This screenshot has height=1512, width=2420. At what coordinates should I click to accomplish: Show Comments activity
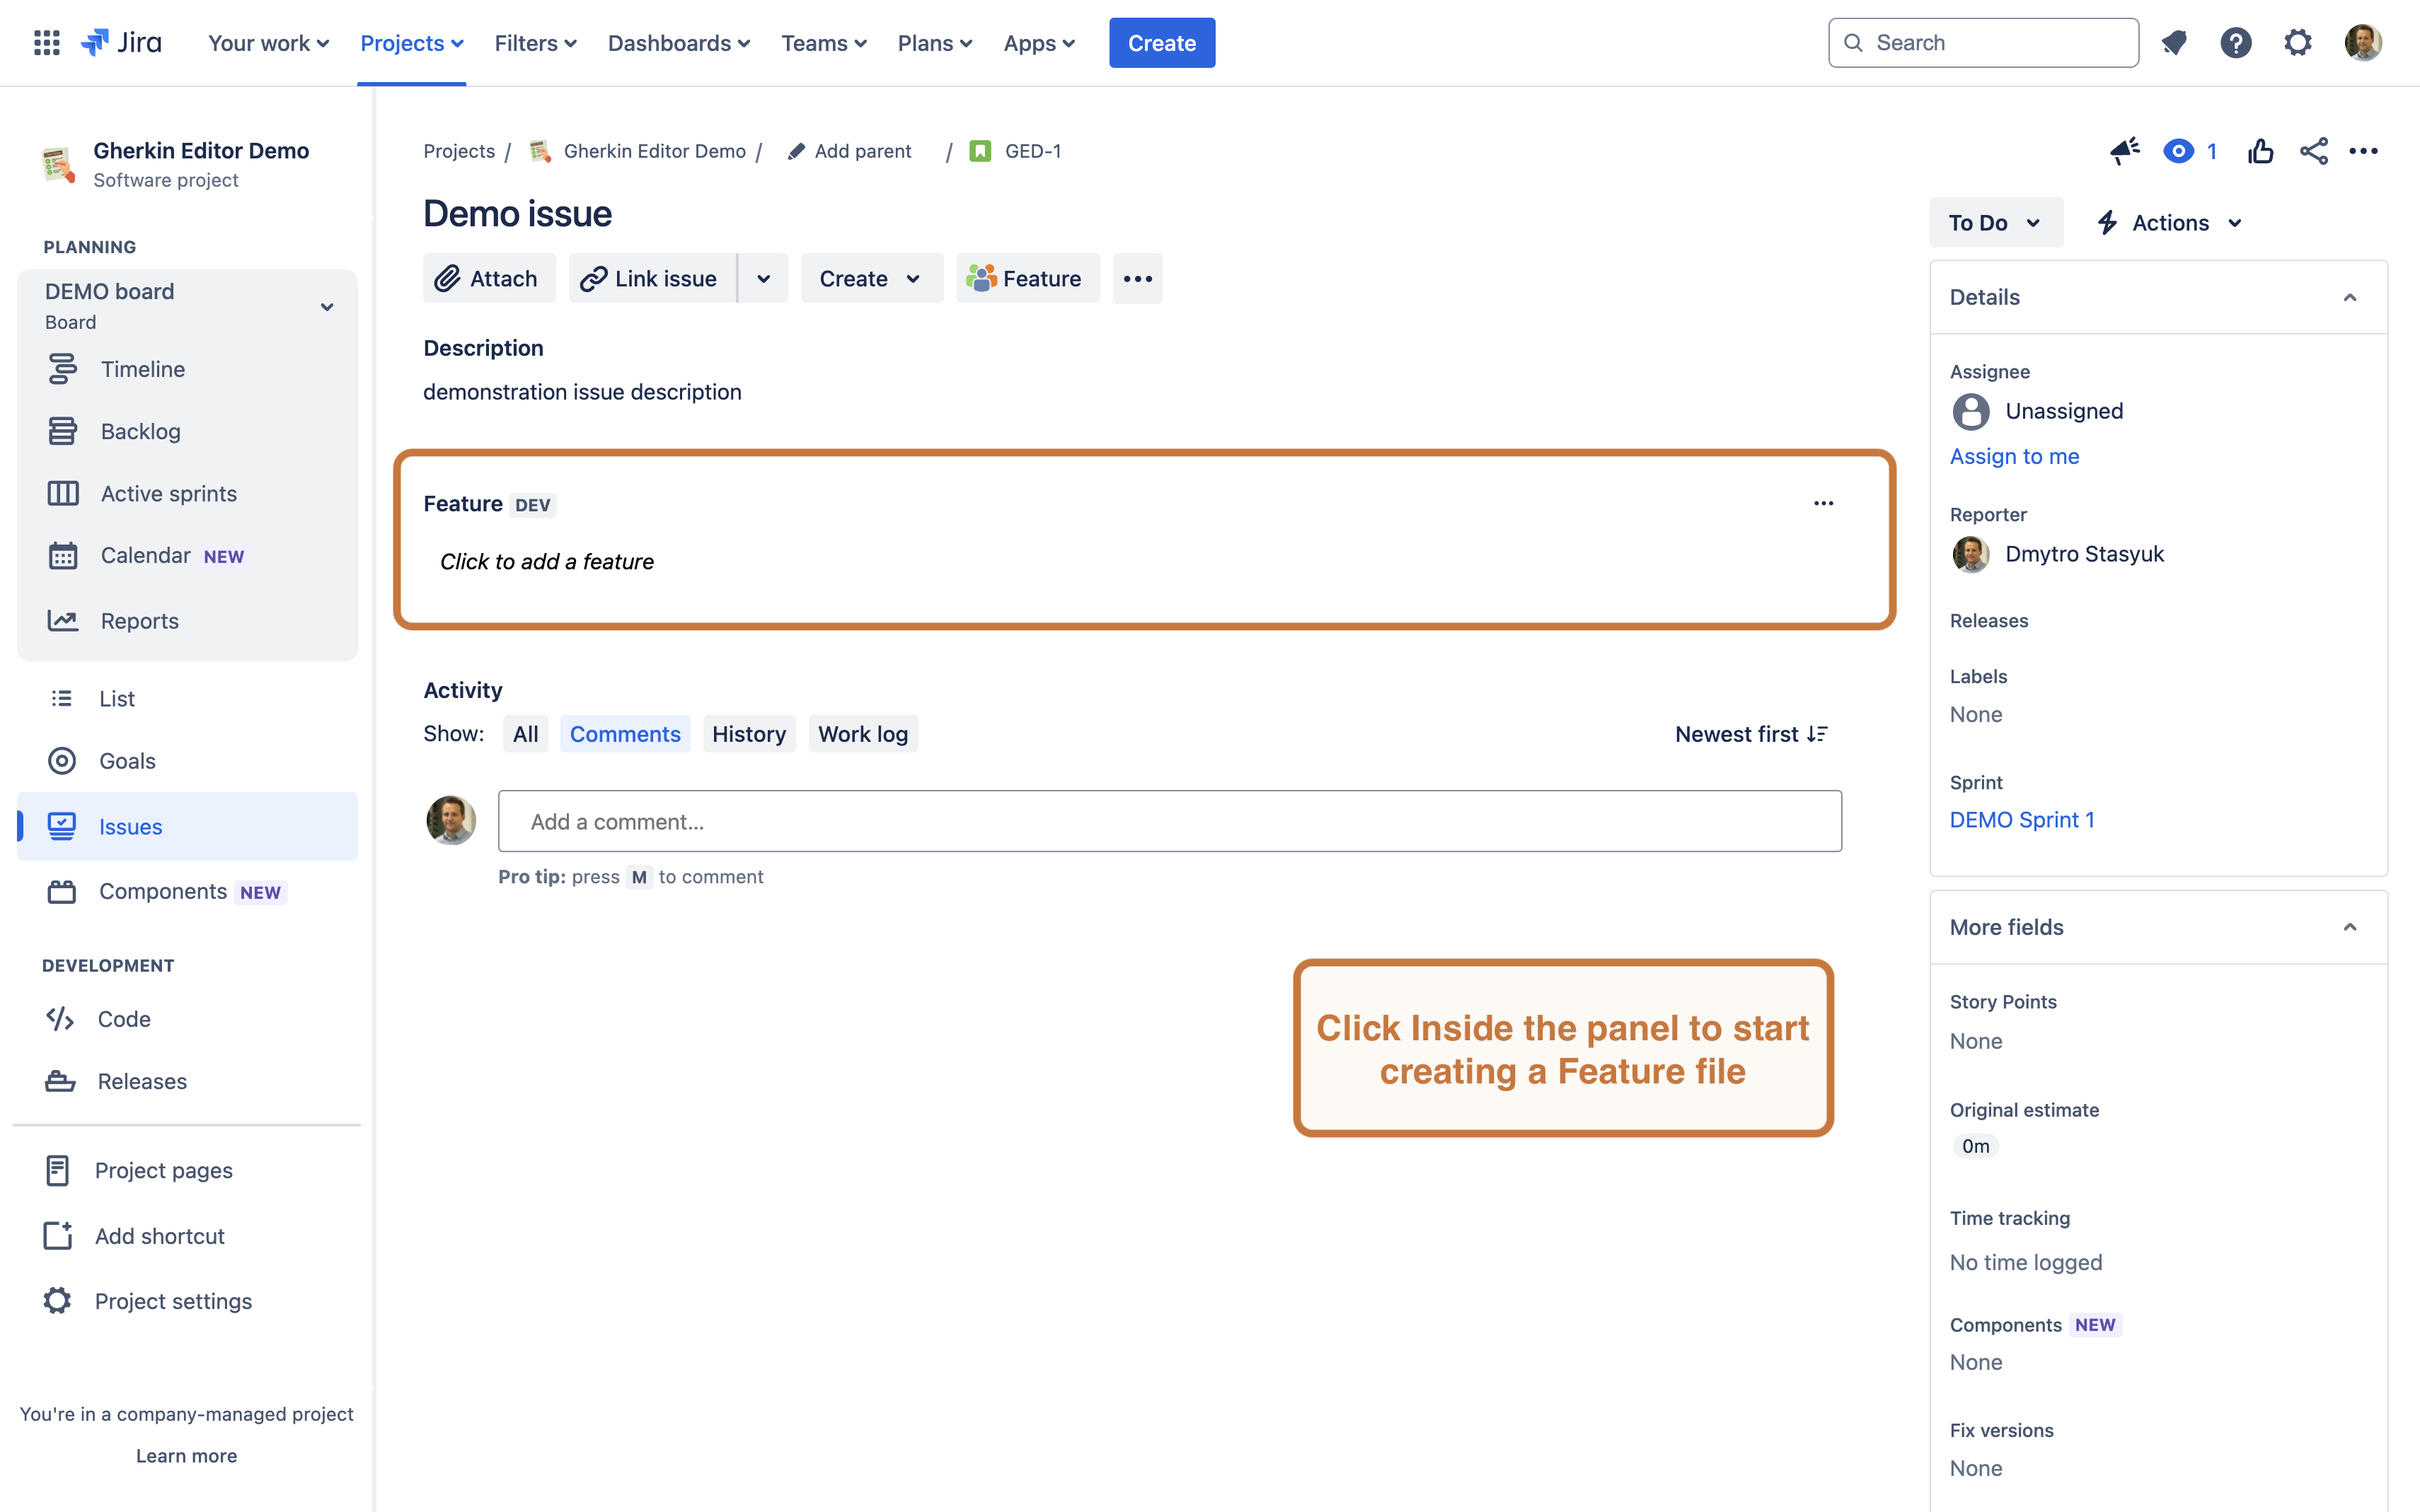[x=624, y=734]
